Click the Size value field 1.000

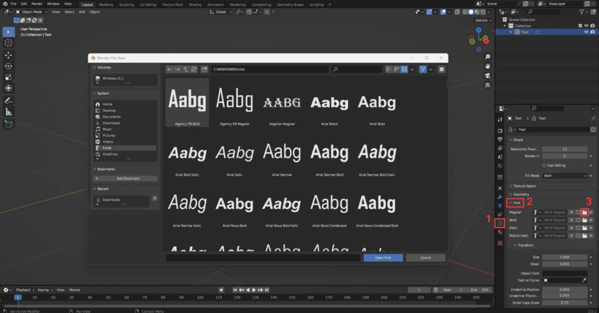(564, 257)
